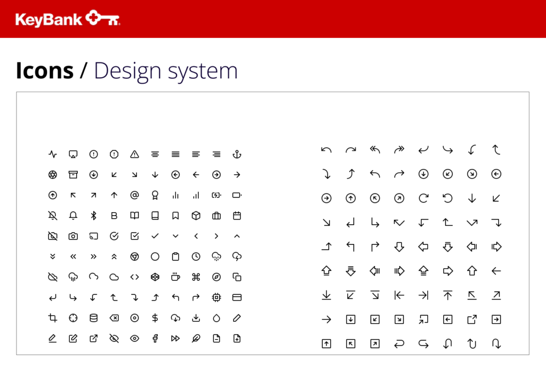Screen dimensions: 546x388
Task: Select the dollar sign icon
Action: [x=155, y=318]
